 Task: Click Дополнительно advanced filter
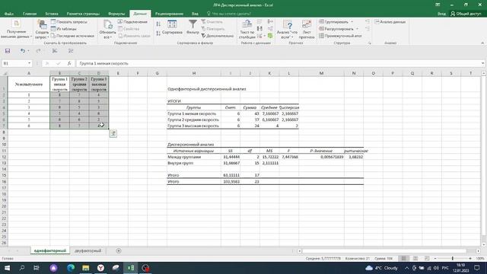pyautogui.click(x=217, y=36)
